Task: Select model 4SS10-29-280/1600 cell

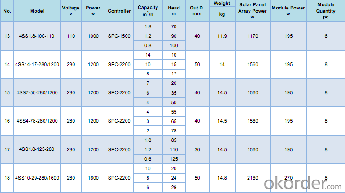Action: pos(37,178)
